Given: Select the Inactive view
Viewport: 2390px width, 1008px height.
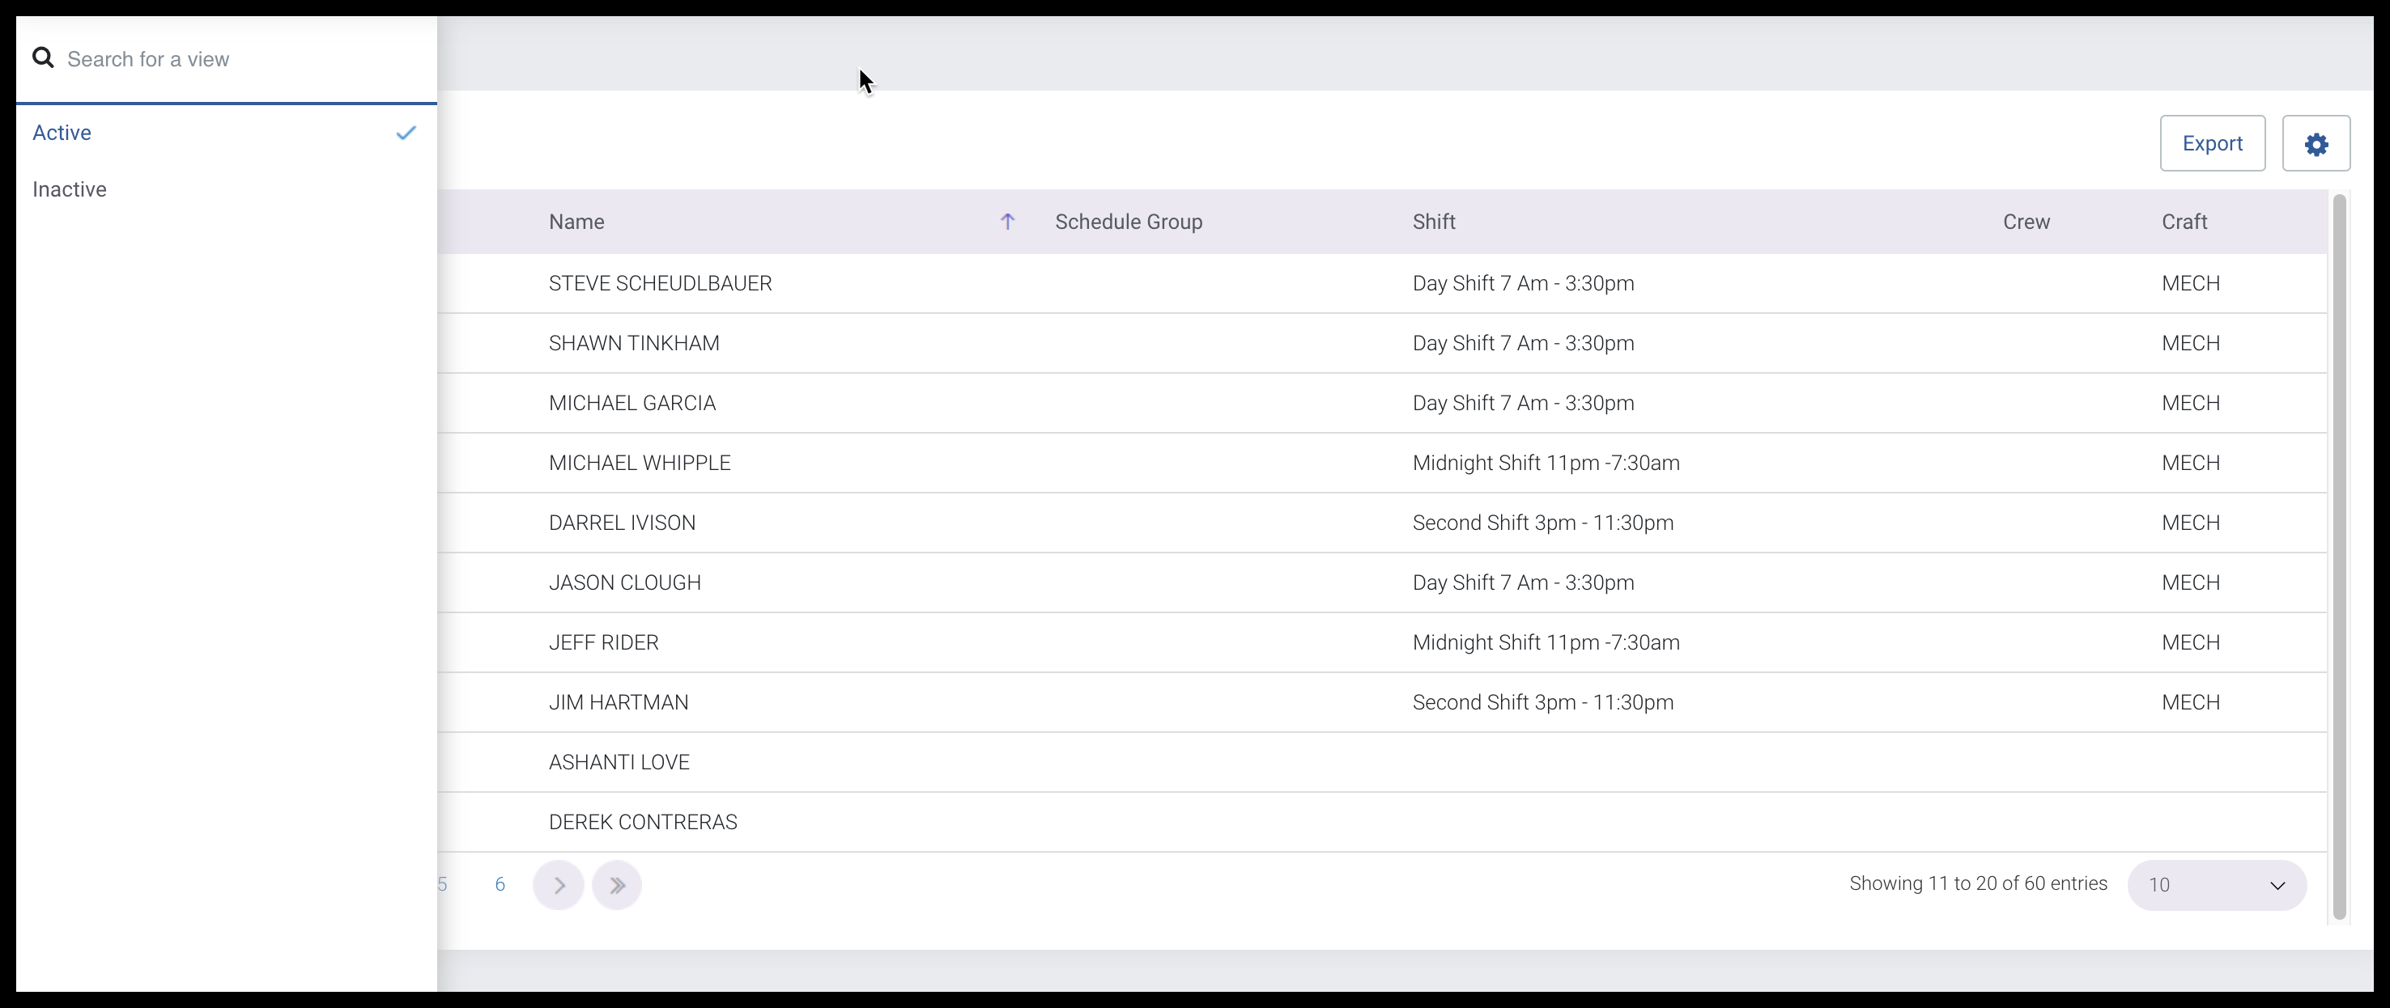Looking at the screenshot, I should click(70, 189).
